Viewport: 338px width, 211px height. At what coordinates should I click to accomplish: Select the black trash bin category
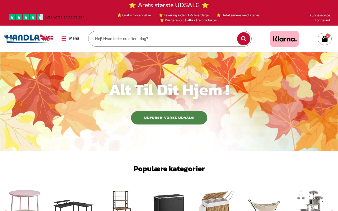pyautogui.click(x=169, y=202)
